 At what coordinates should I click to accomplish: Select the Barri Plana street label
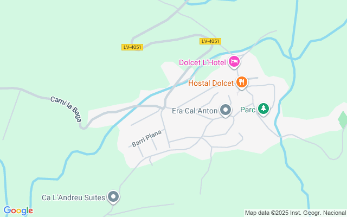147,138
